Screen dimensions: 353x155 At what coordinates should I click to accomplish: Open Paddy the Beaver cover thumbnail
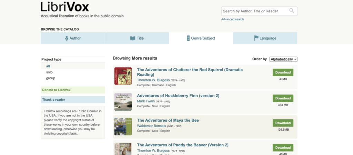tap(123, 149)
